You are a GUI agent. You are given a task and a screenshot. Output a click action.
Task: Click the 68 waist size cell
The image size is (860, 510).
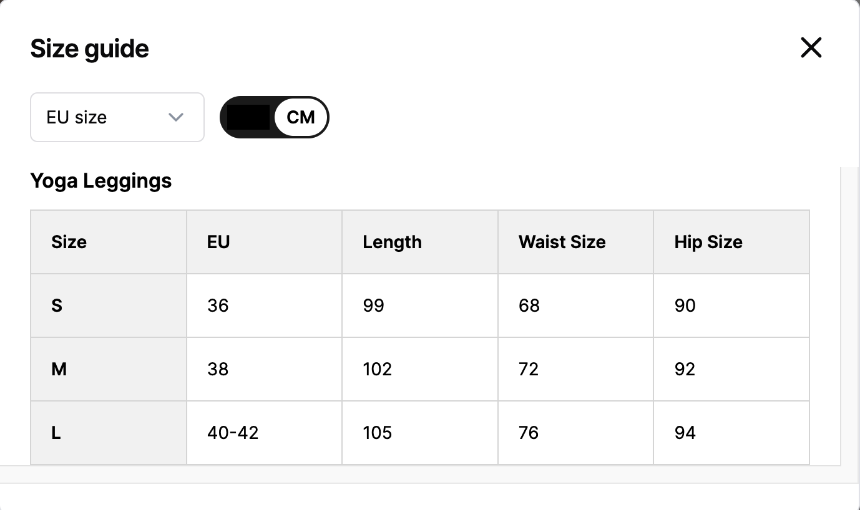(529, 306)
